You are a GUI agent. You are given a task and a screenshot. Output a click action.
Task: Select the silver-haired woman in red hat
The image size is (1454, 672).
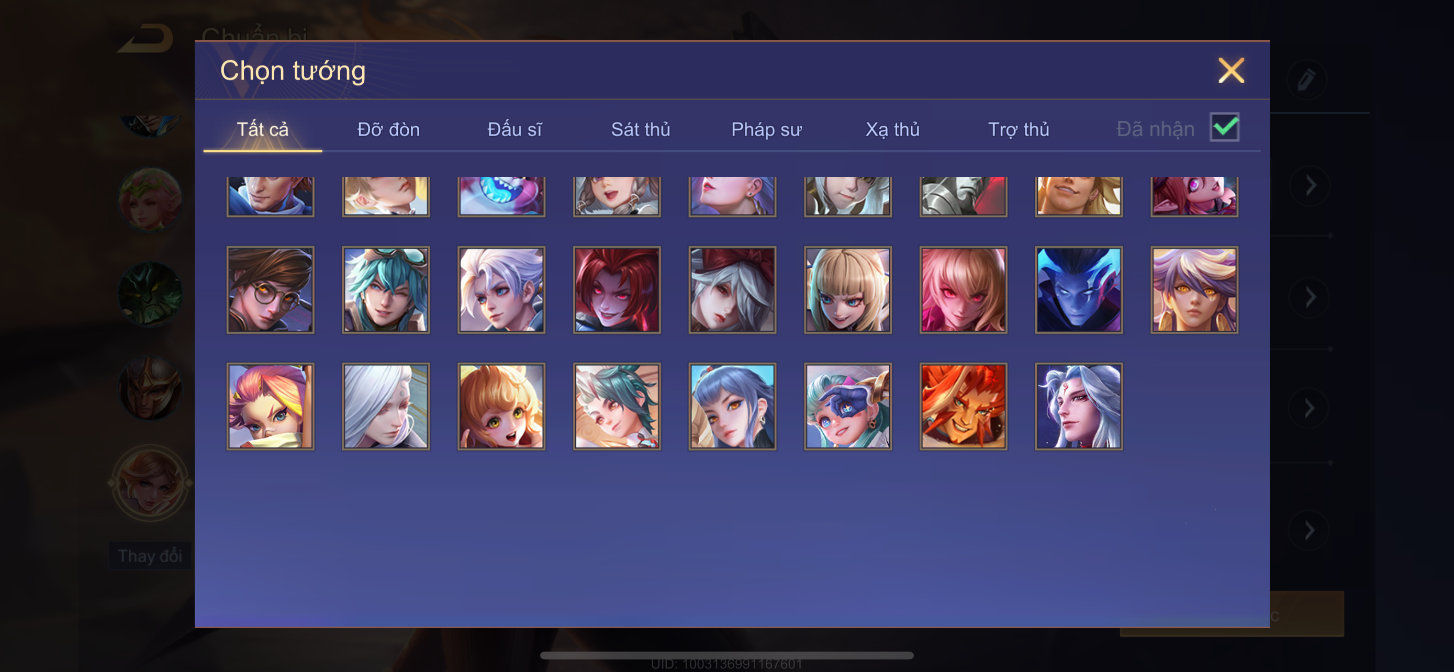pos(733,290)
